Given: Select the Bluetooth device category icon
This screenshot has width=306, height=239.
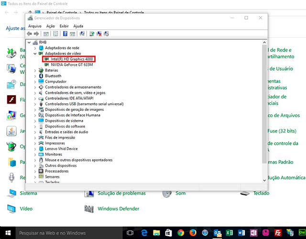Looking at the screenshot, I should [41, 76].
